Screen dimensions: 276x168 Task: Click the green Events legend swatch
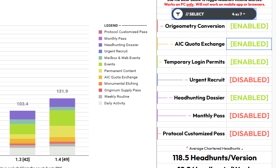[100, 64]
